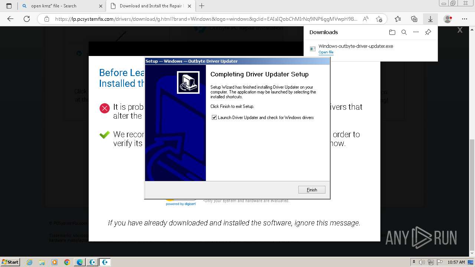Click the taskbar clock 10:57 AM

coord(456,262)
